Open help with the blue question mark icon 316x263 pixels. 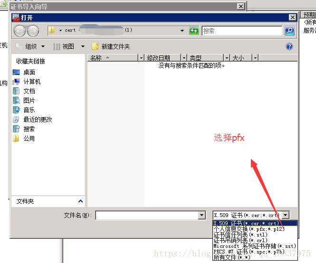point(289,46)
